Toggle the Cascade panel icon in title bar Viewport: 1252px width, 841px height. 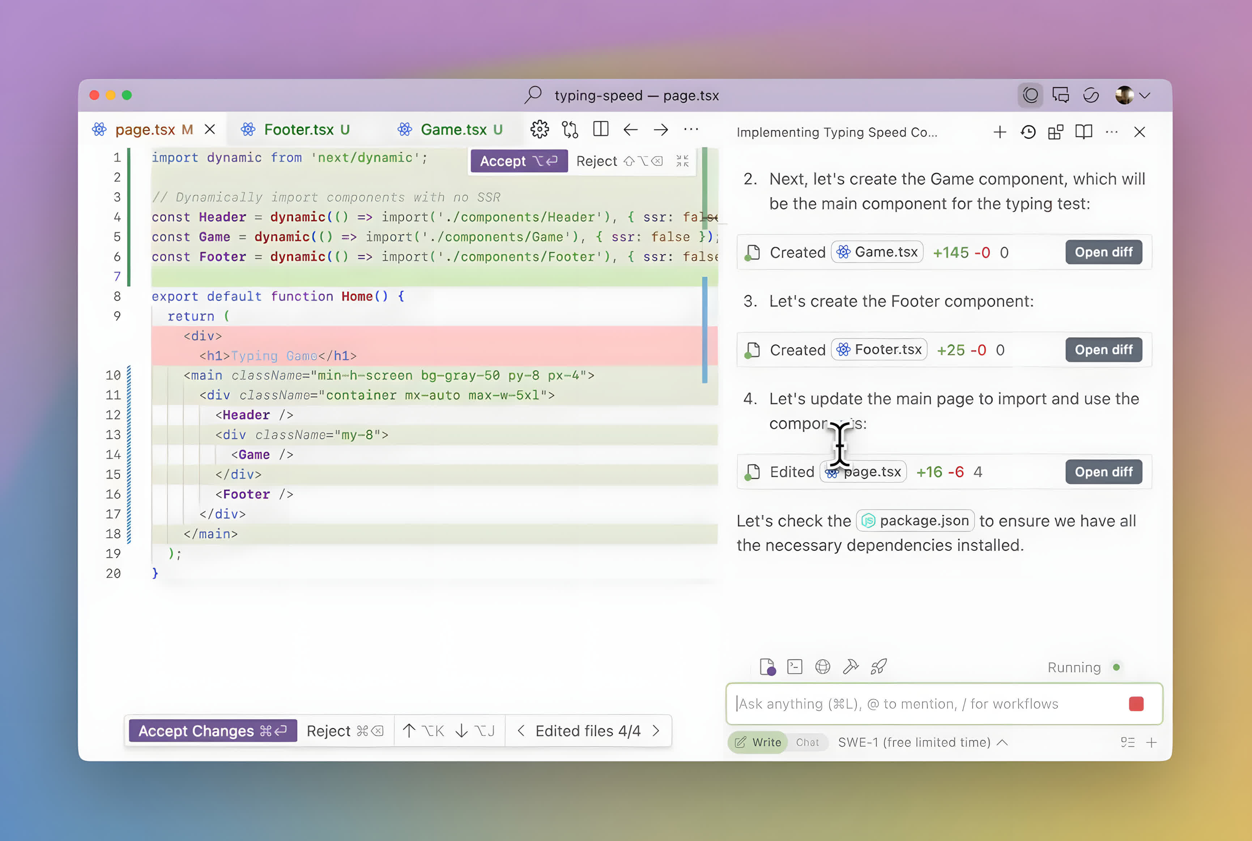(x=1030, y=95)
